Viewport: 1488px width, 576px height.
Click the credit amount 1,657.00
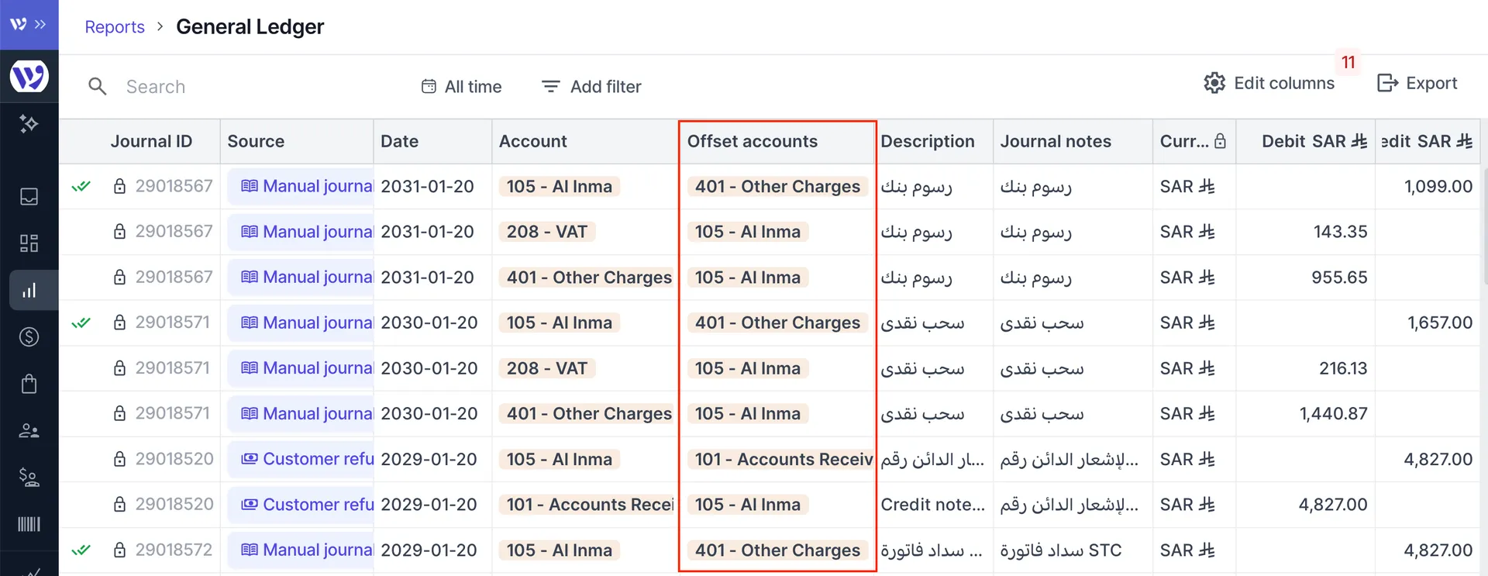point(1440,322)
